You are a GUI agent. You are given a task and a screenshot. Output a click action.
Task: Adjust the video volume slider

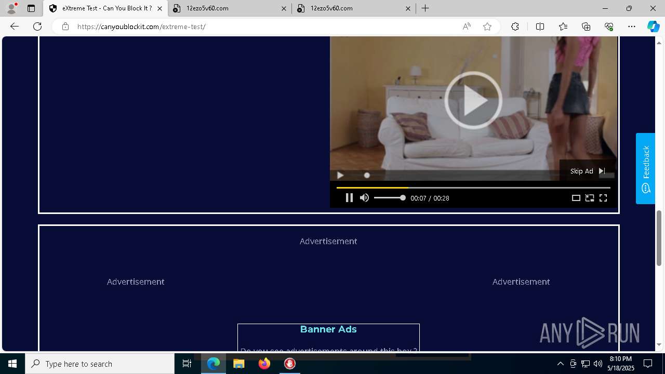pyautogui.click(x=390, y=198)
